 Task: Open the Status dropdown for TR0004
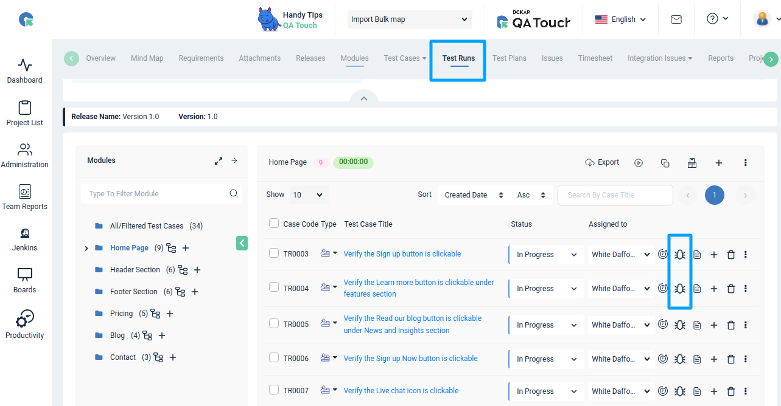pos(546,288)
